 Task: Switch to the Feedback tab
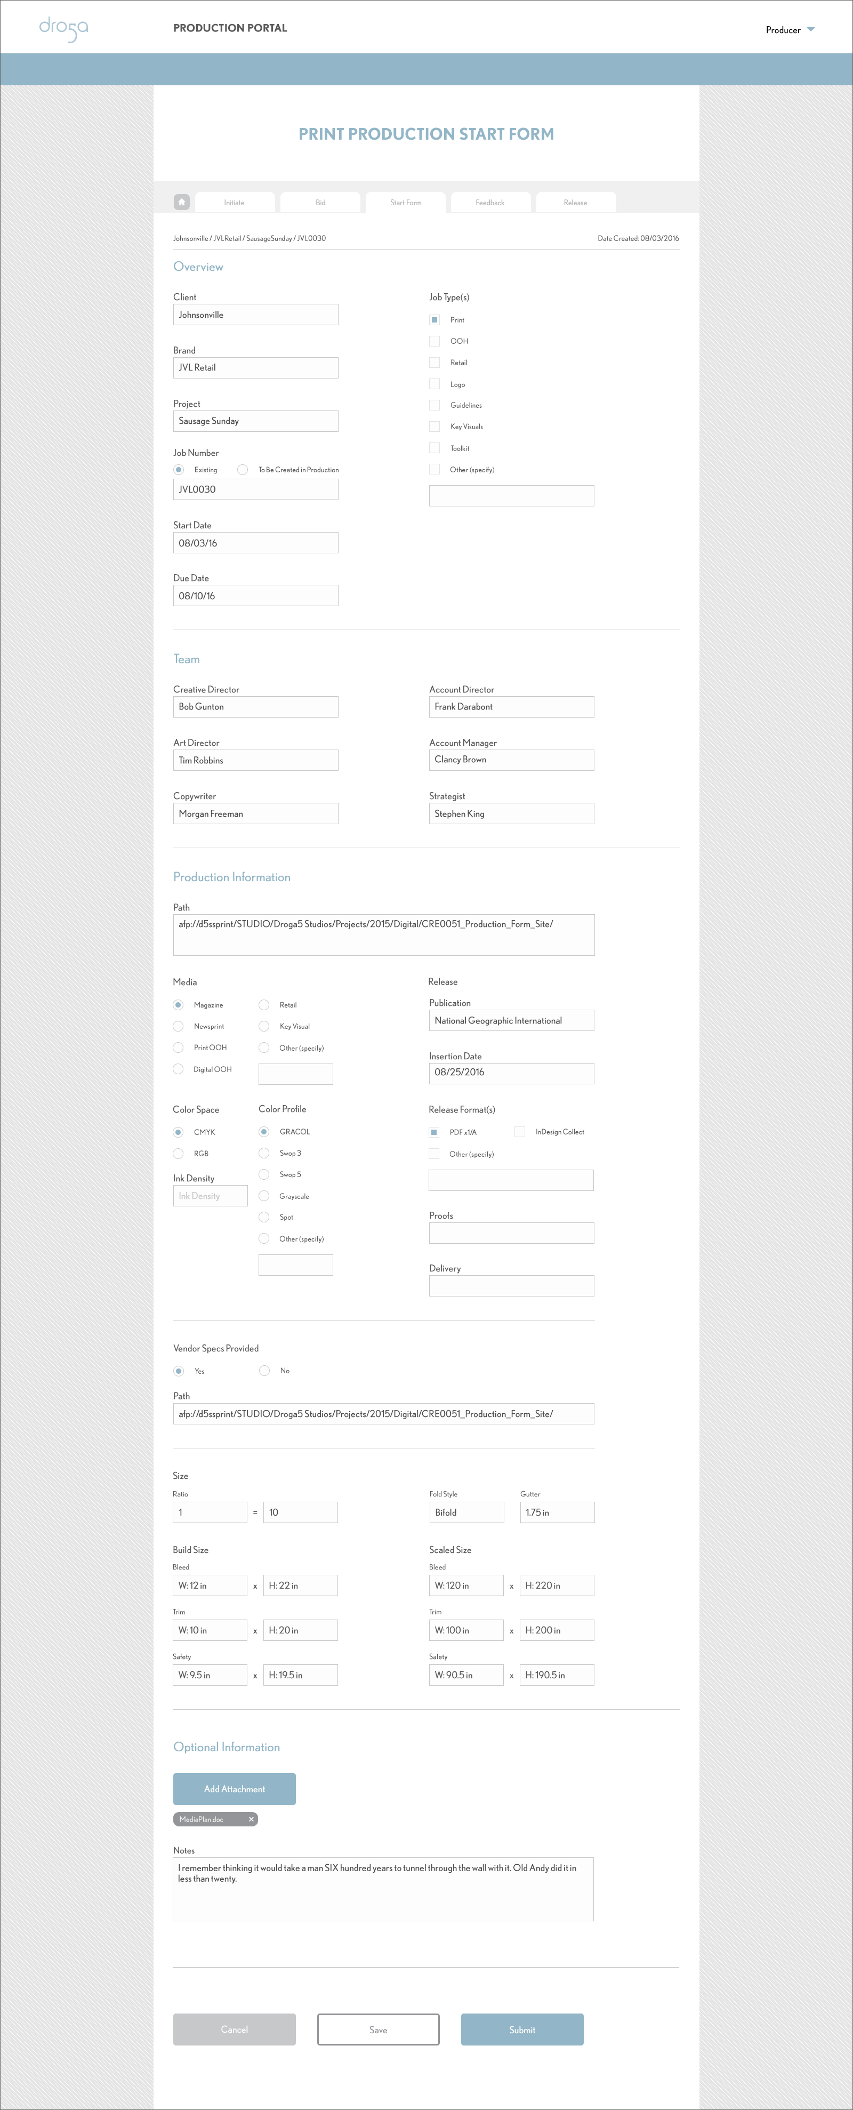pyautogui.click(x=490, y=203)
